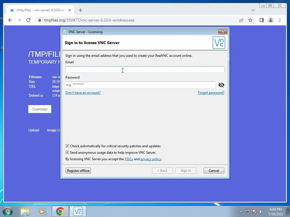Uncheck send anonymous usage data option
The height and width of the screenshot is (217, 290).
click(x=67, y=153)
